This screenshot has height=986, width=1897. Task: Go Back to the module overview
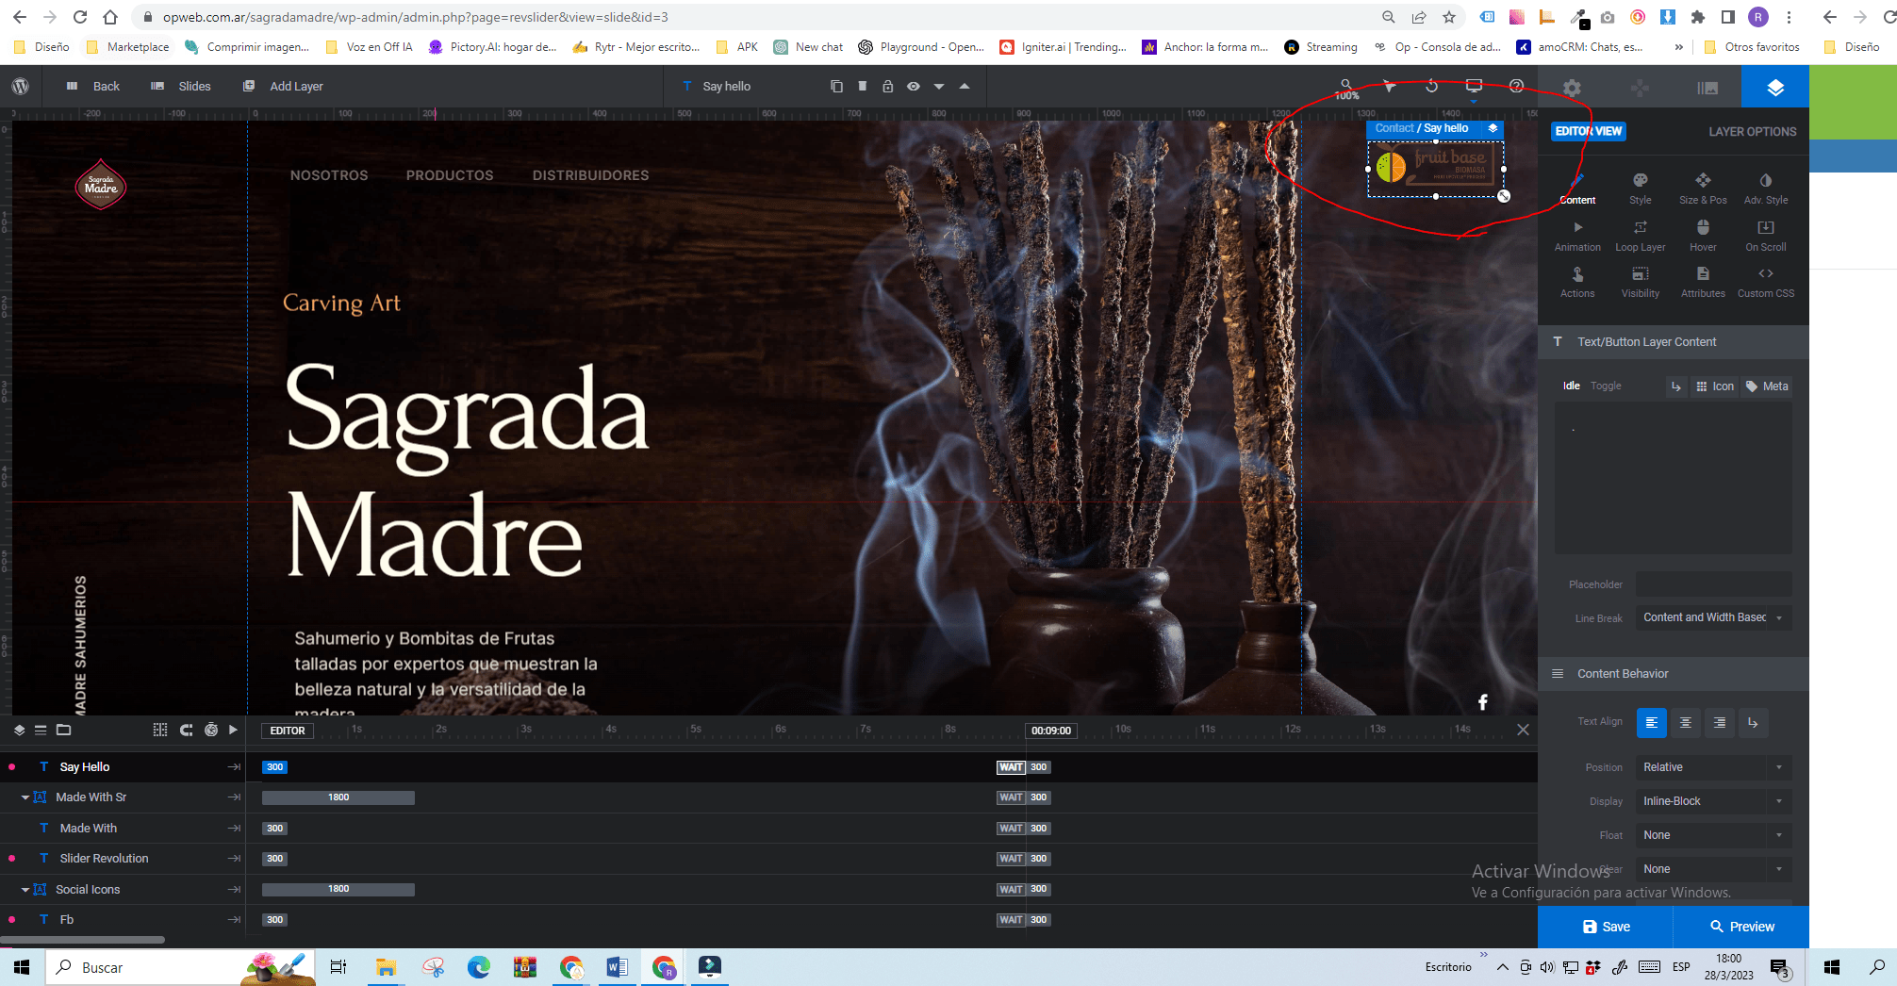pyautogui.click(x=93, y=86)
